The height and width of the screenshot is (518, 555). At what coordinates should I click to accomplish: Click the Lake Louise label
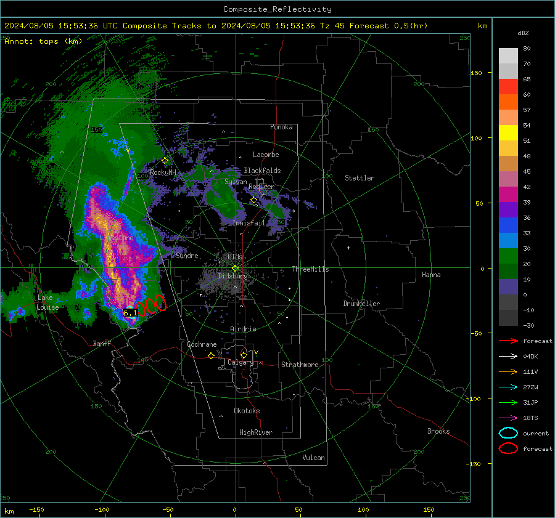(47, 302)
